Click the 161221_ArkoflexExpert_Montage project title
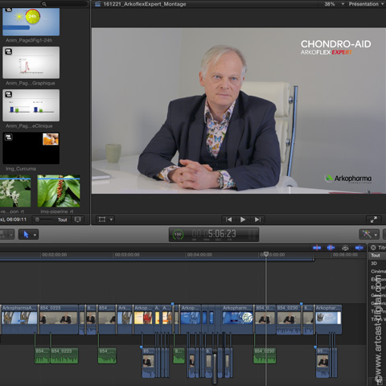 (145, 4)
